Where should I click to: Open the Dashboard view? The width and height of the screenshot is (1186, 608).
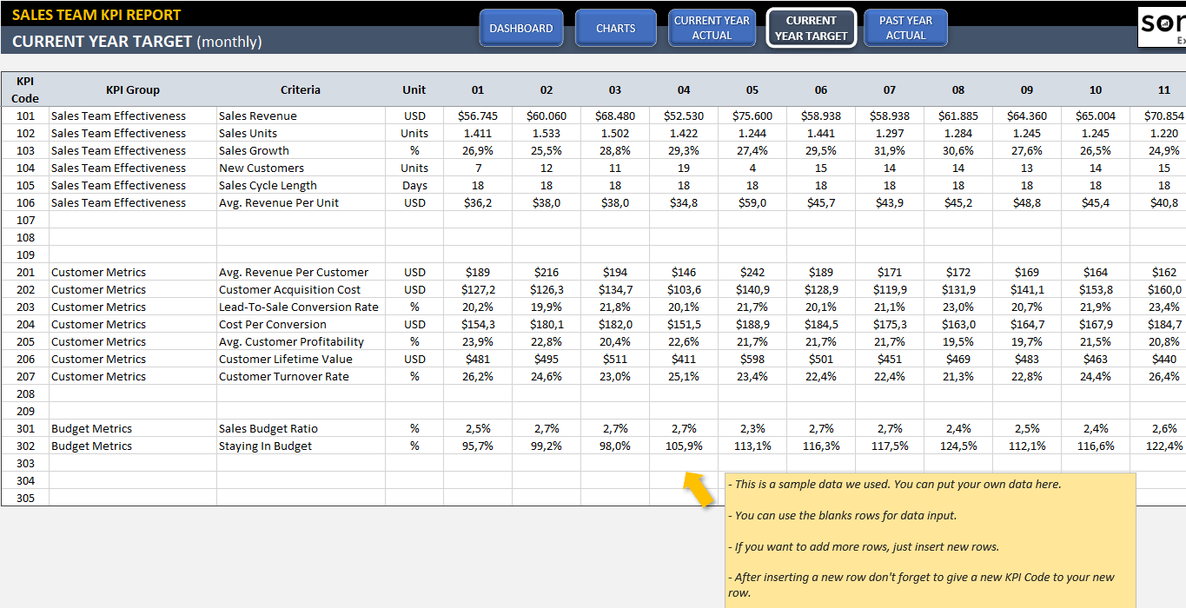coord(521,27)
